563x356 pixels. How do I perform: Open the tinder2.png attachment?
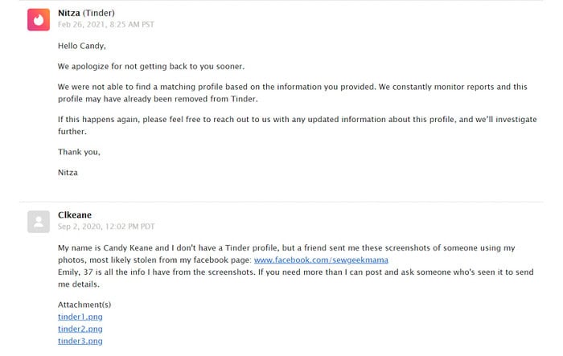(x=80, y=329)
